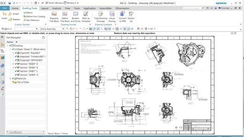Screen dimensions: 244x137
Task: Open Assembly Navigator sidebar tab
Action: point(3,45)
